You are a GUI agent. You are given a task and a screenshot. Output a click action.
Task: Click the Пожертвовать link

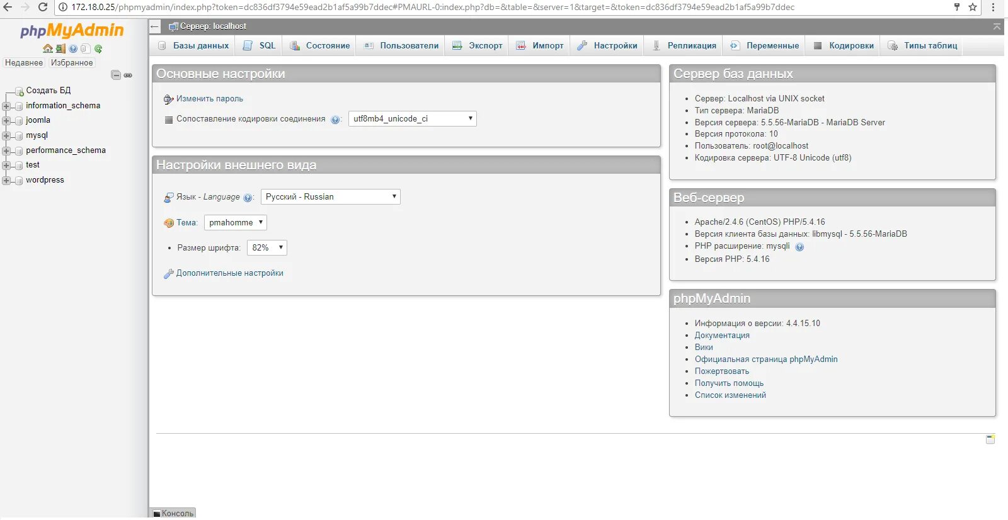click(722, 371)
